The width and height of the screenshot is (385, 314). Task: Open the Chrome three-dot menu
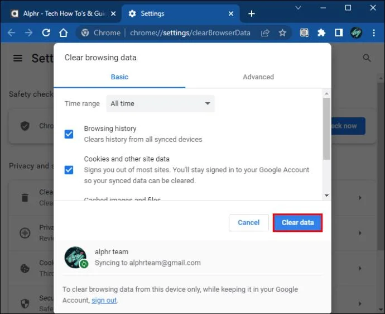click(374, 33)
